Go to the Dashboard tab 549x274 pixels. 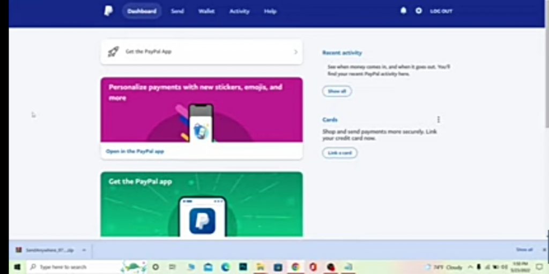142,11
